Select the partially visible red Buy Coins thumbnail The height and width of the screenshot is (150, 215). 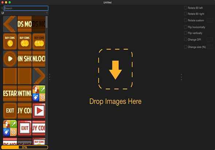[39, 141]
